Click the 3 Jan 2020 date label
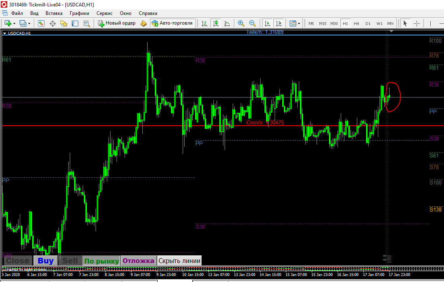Viewport: 444px width, 282px height. (x=11, y=274)
